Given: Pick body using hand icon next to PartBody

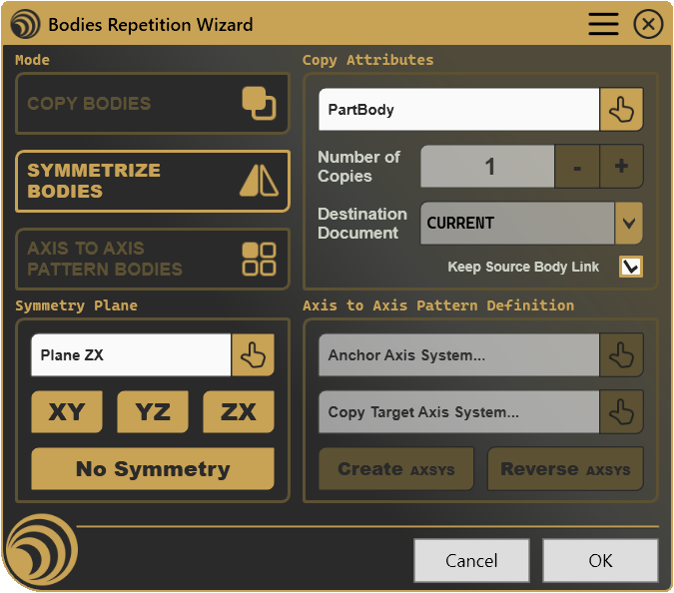Looking at the screenshot, I should point(621,110).
